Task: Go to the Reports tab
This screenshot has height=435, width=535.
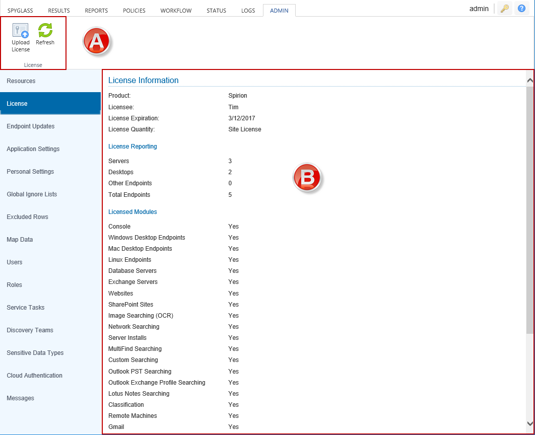Action: point(96,11)
